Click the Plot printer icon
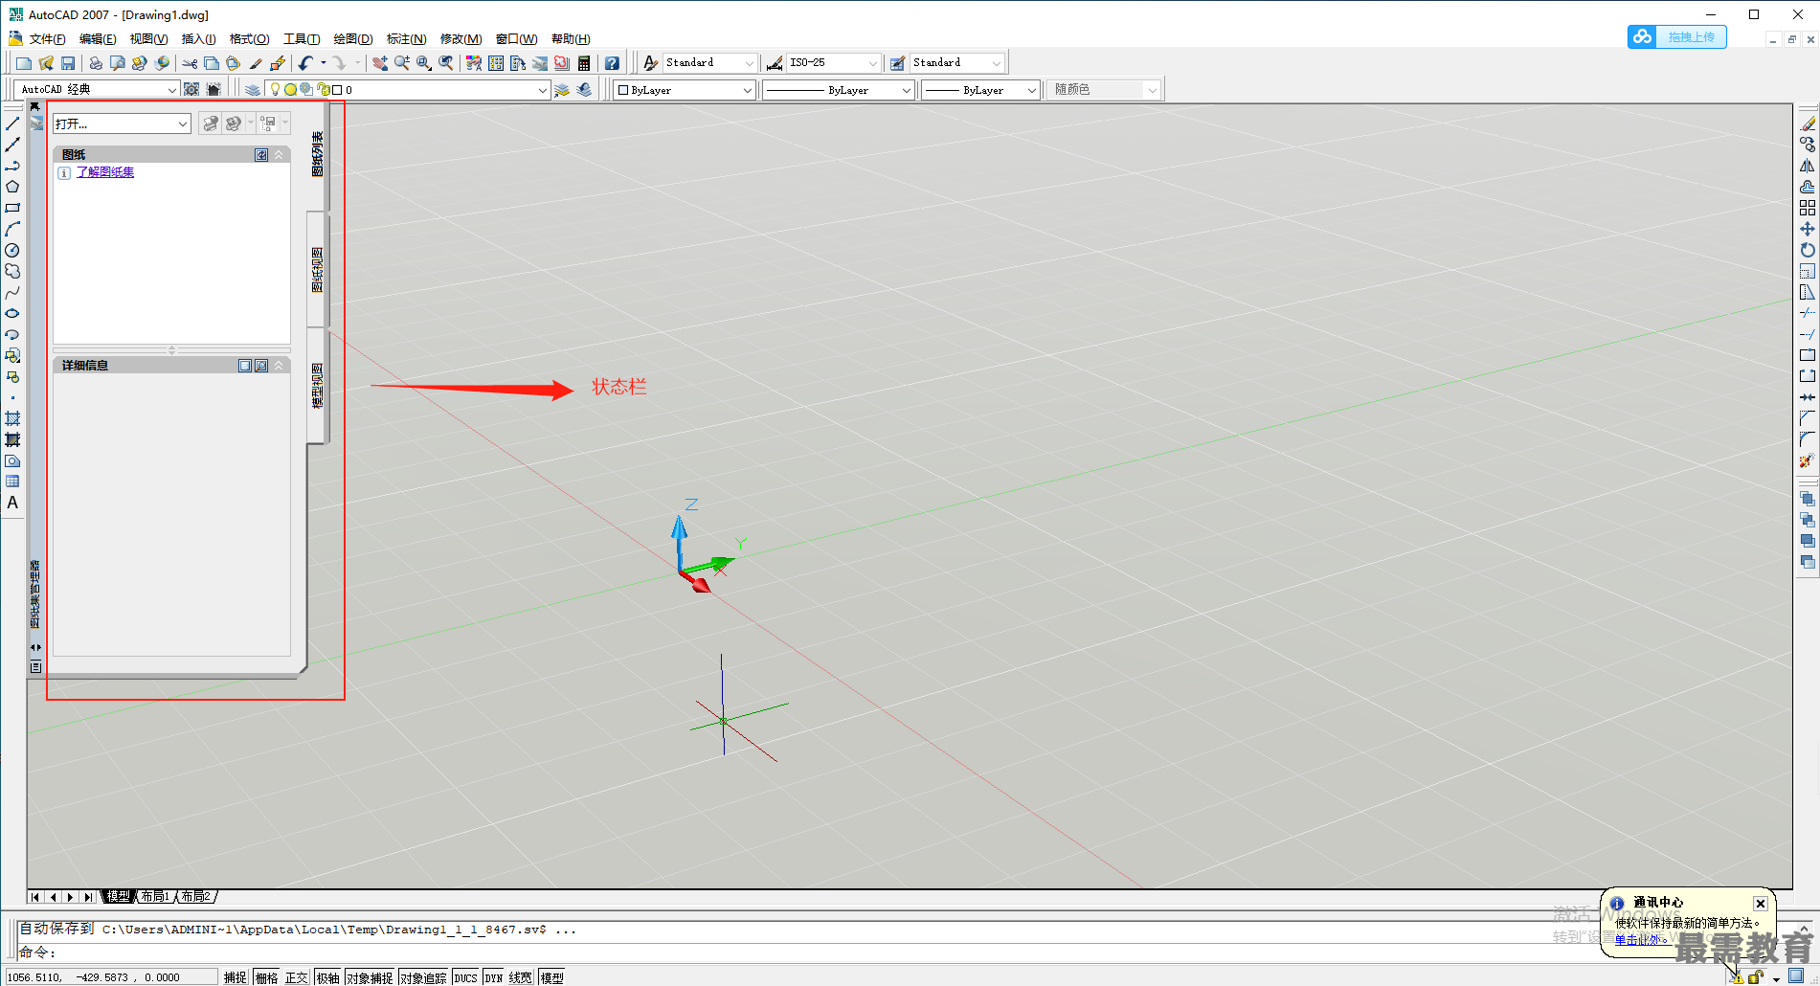Viewport: 1820px width, 986px height. (x=95, y=63)
